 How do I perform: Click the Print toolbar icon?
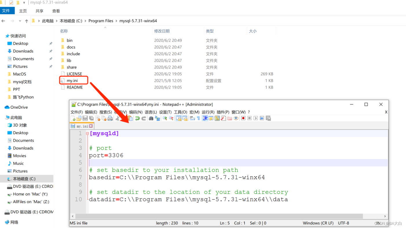(x=110, y=118)
